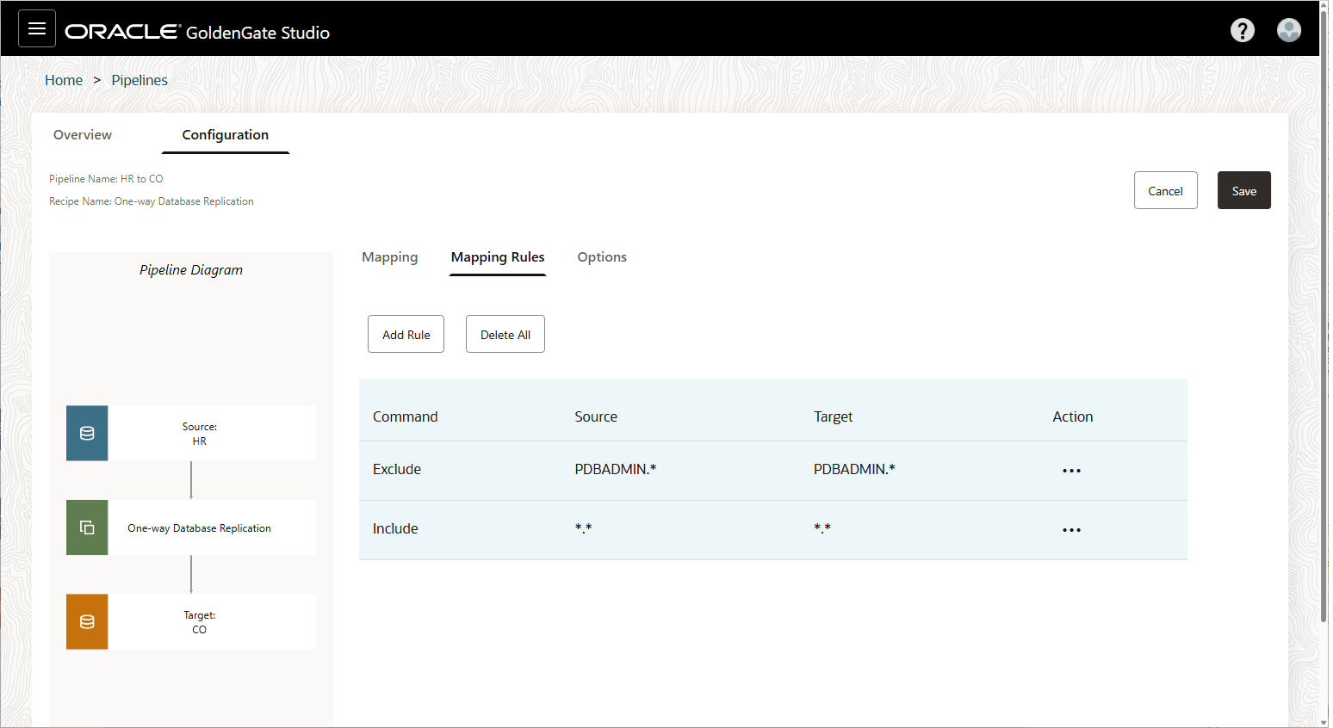
Task: Open the help question mark icon
Action: [1242, 31]
